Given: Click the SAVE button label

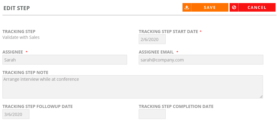Looking at the screenshot, I should click(210, 7).
